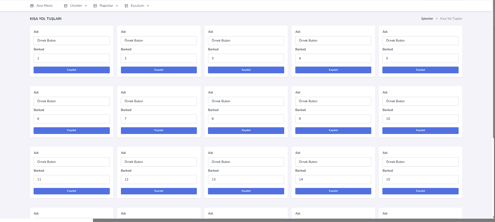Click the Adı field above barcode 6
The width and height of the screenshot is (495, 222).
tap(72, 101)
